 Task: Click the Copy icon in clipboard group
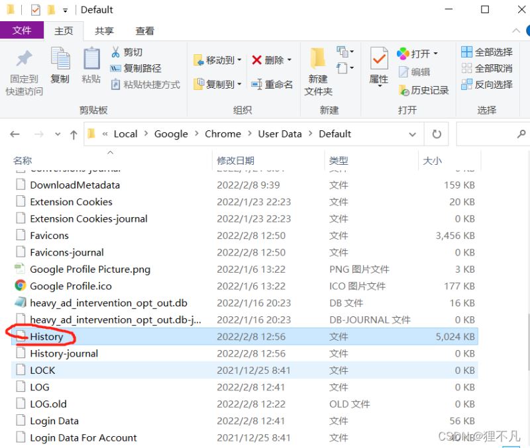tap(60, 59)
